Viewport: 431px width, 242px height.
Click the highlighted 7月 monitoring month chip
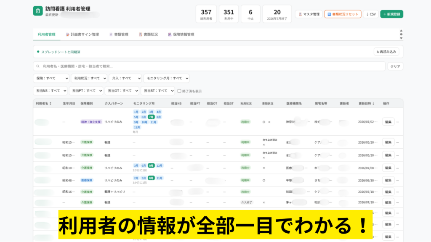coord(151,117)
